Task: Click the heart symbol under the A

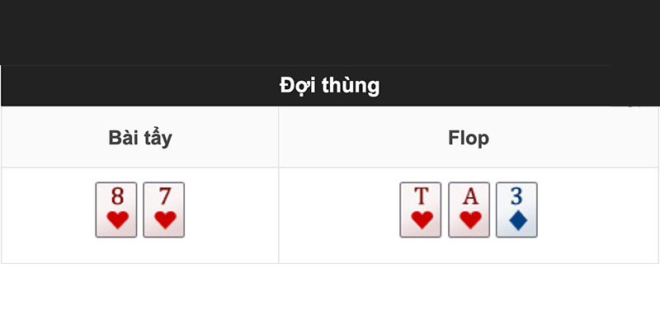Action: pos(470,220)
